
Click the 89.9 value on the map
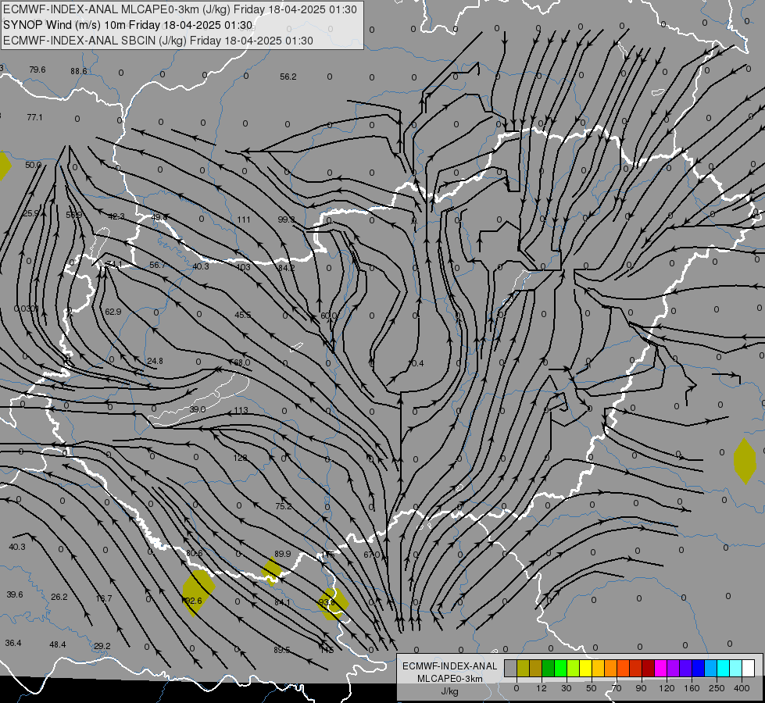pyautogui.click(x=283, y=554)
